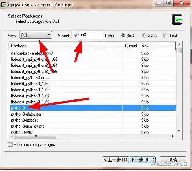192x171 pixels.
Task: Click Skip for python3-asn1crypto
Action: pyautogui.click(x=145, y=126)
